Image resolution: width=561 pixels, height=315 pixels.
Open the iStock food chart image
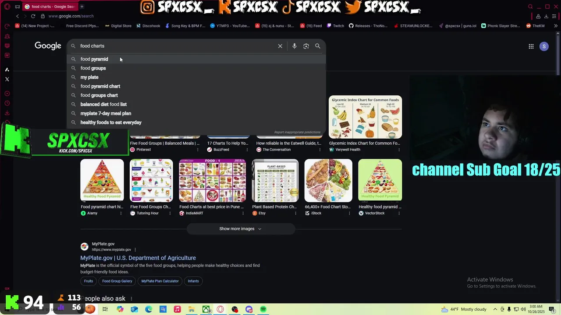(328, 180)
